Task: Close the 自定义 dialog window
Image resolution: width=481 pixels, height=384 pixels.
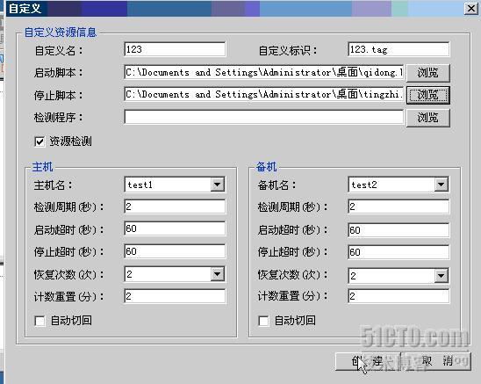Action: (x=470, y=8)
